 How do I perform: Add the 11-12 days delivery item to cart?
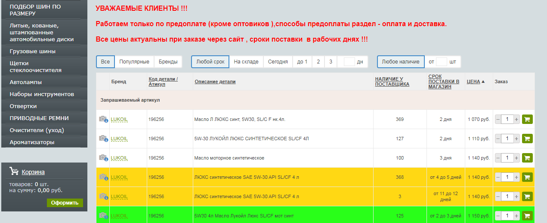coord(527,196)
